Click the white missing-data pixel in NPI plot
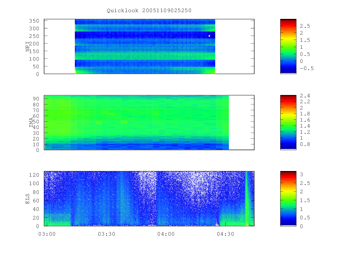 [209, 36]
